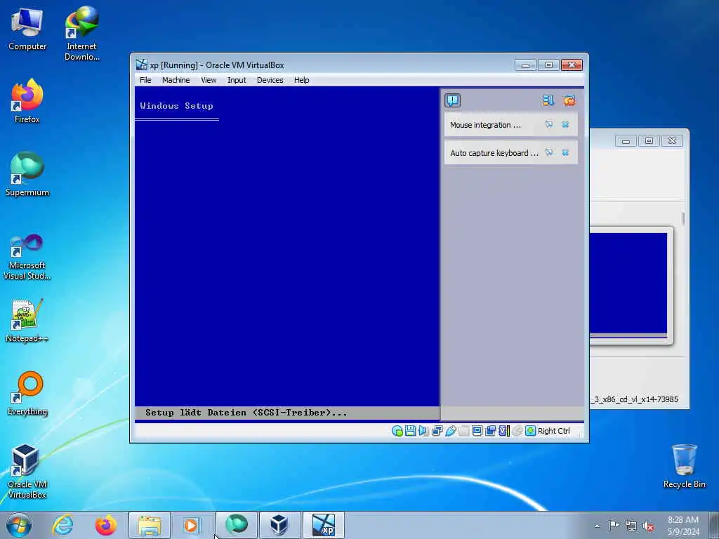The image size is (719, 539).
Task: Click the grayed shared folders status icon
Action: click(464, 431)
